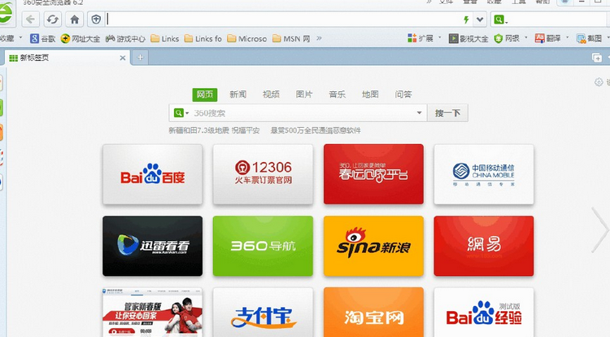This screenshot has height=337, width=610.
Task: Open page settings gear icon
Action: pyautogui.click(x=599, y=82)
